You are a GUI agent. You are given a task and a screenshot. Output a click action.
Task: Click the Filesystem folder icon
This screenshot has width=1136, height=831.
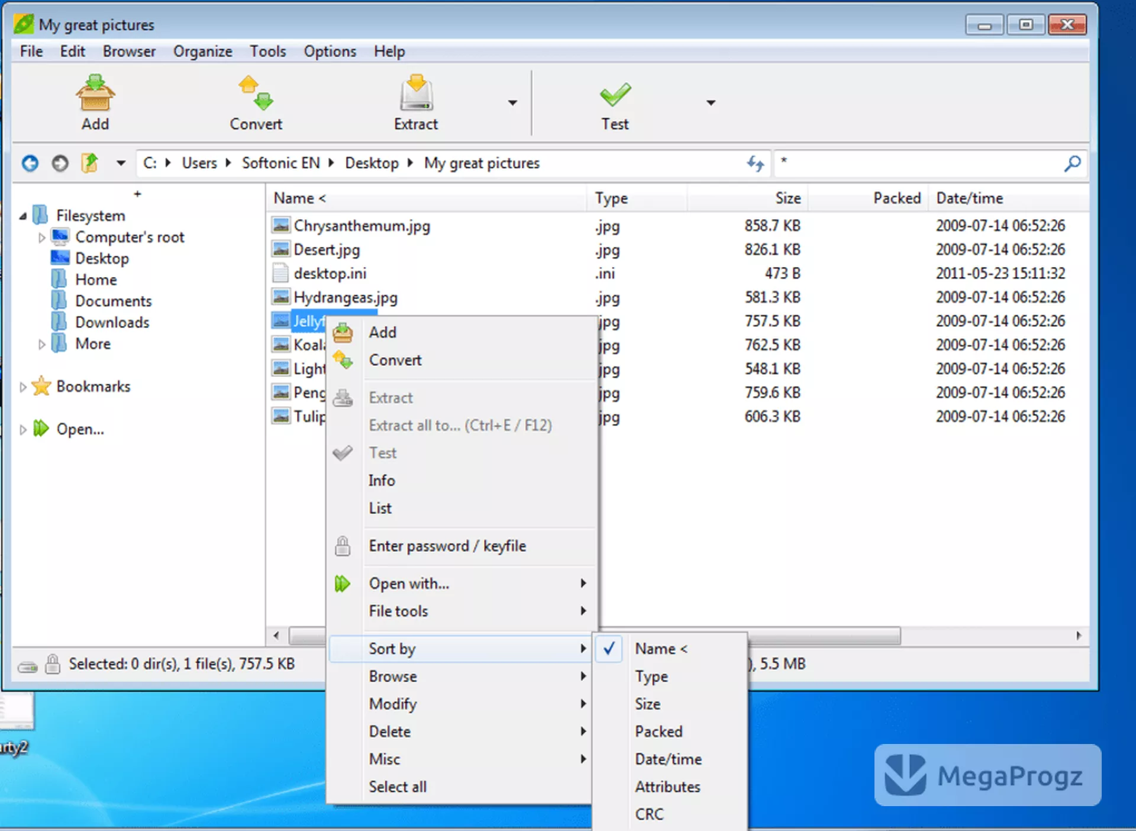click(x=40, y=215)
